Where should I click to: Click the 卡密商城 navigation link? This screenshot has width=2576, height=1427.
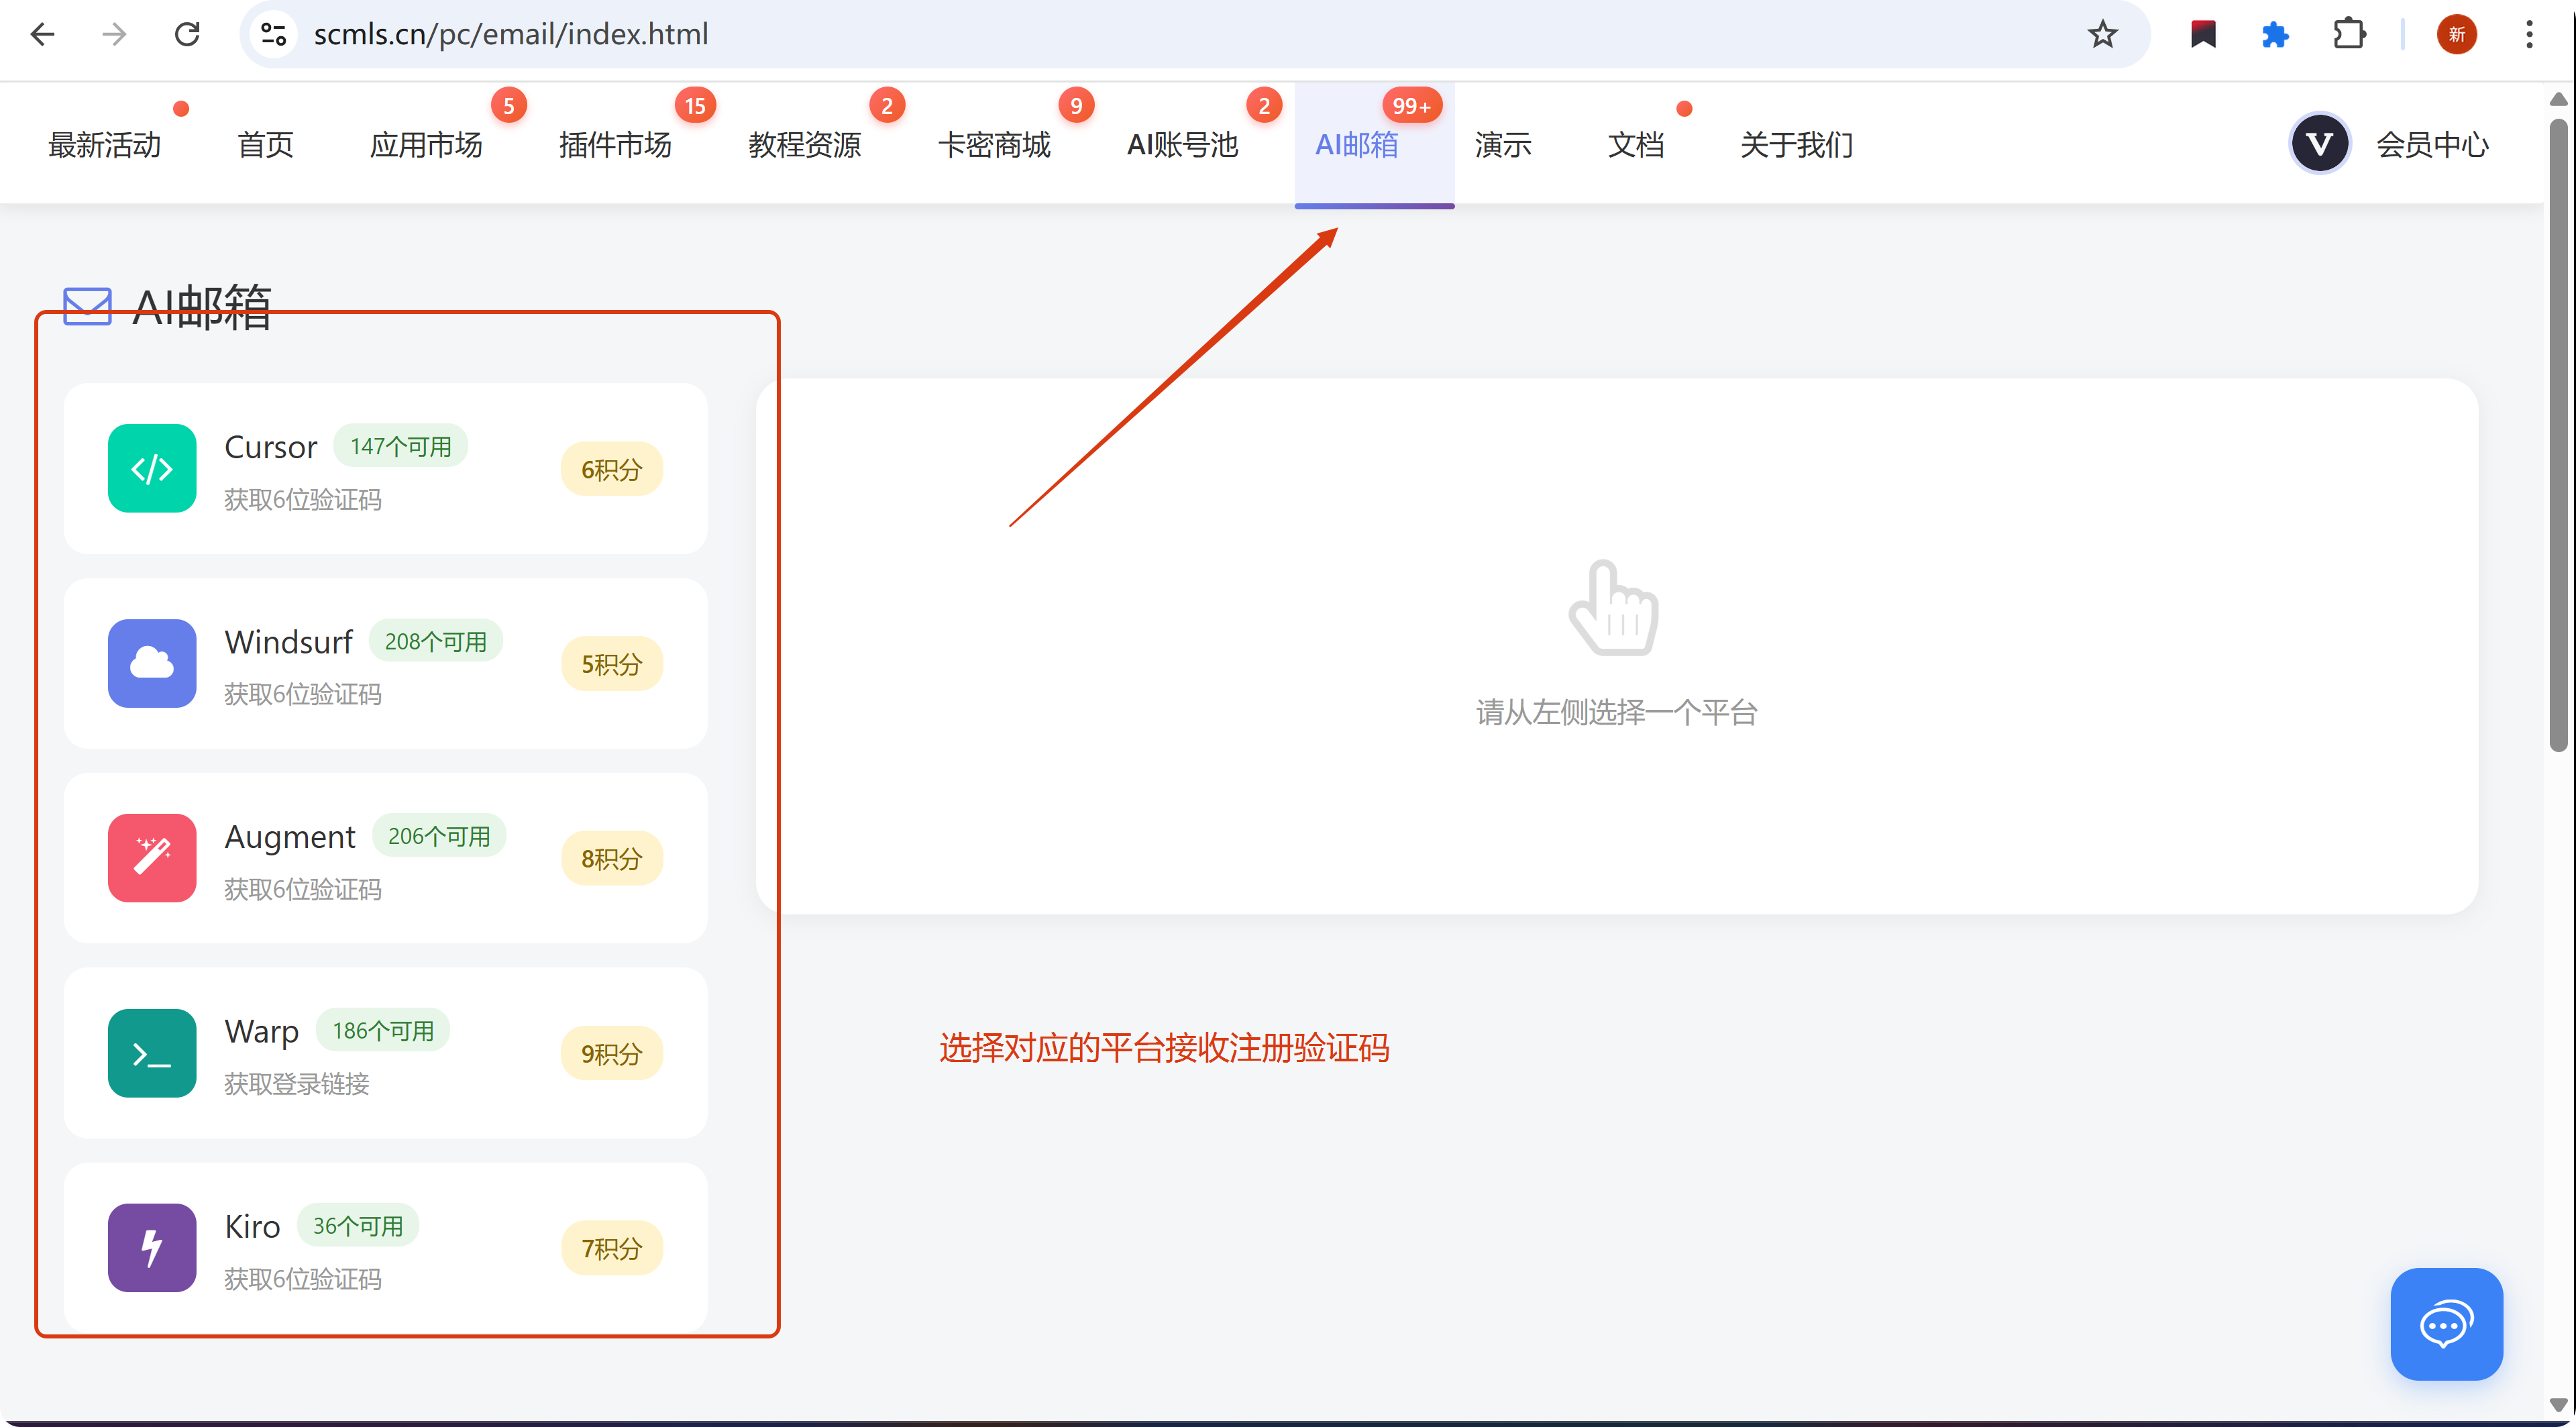(x=994, y=145)
